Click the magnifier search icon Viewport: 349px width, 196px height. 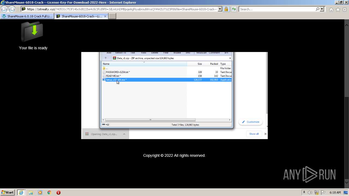317,9
